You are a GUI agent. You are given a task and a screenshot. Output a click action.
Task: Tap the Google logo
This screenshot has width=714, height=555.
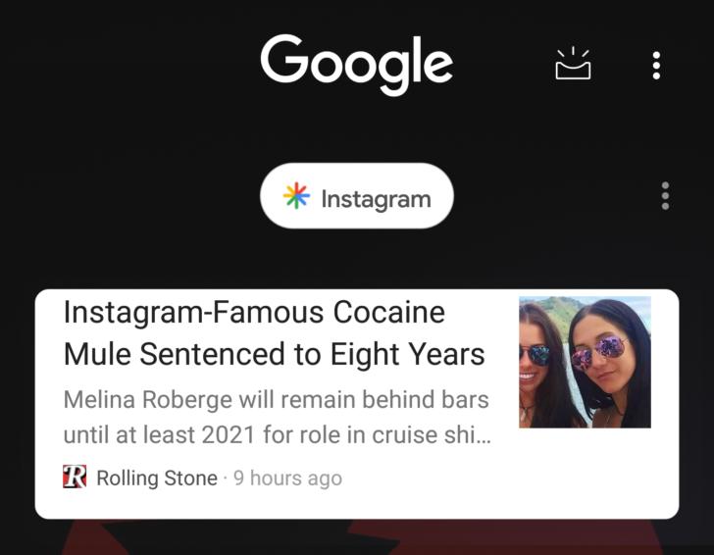(357, 65)
